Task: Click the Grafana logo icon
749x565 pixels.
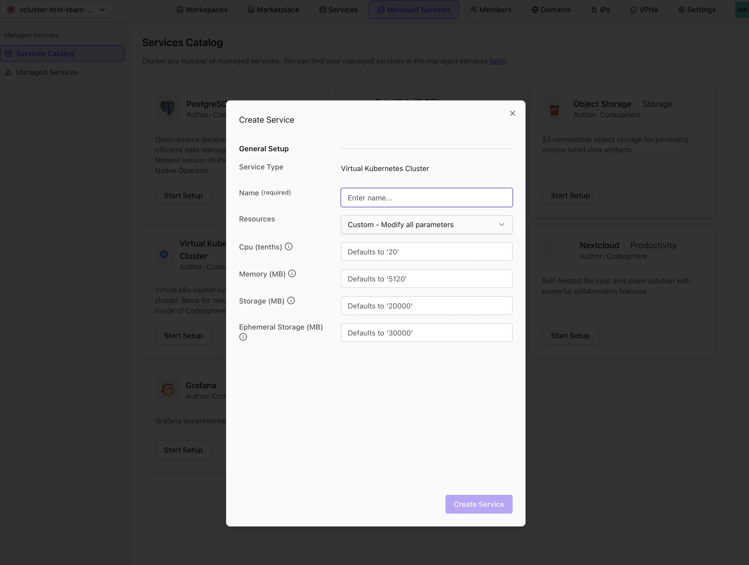Action: coord(167,390)
